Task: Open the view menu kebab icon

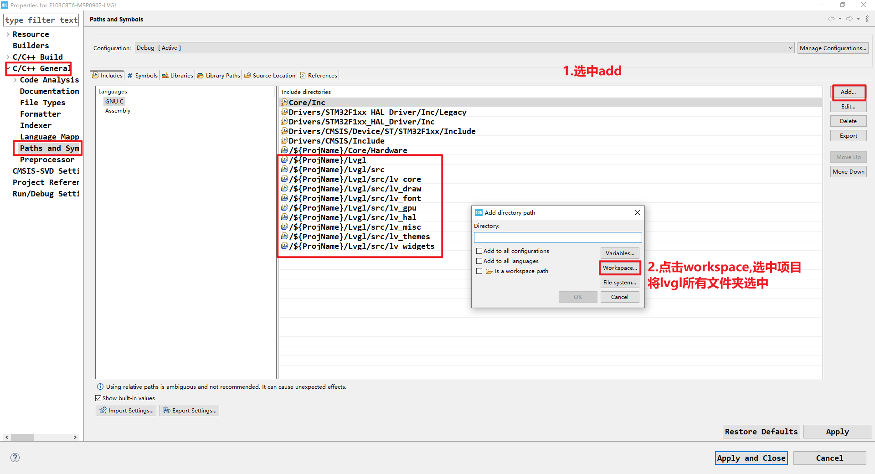Action: [867, 19]
